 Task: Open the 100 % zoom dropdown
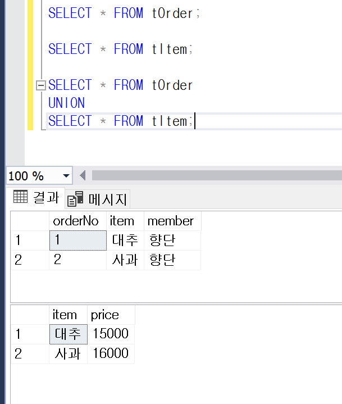[x=66, y=176]
